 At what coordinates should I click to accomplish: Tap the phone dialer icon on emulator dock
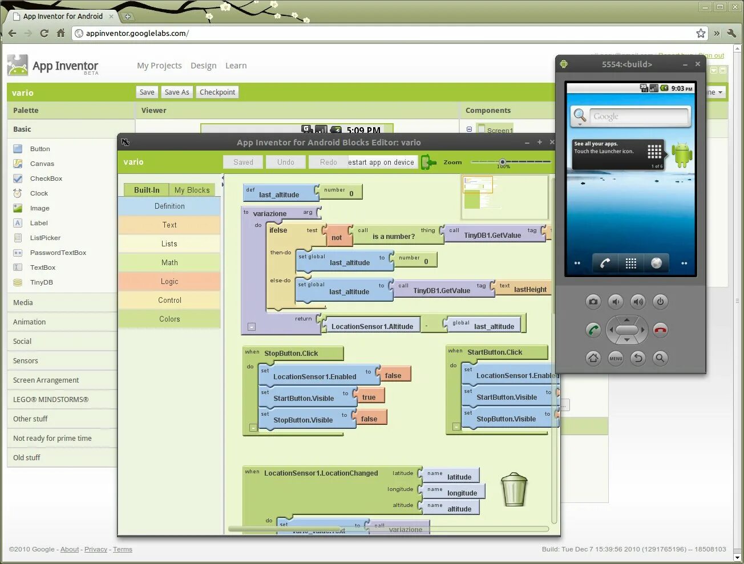point(605,263)
